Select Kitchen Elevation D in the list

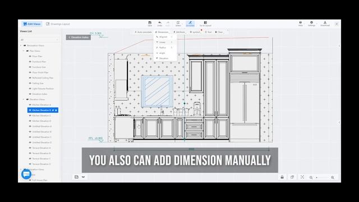point(42,121)
